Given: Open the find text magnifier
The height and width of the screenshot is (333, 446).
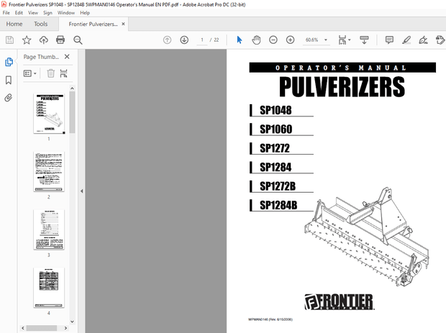Looking at the screenshot, I should pos(78,40).
